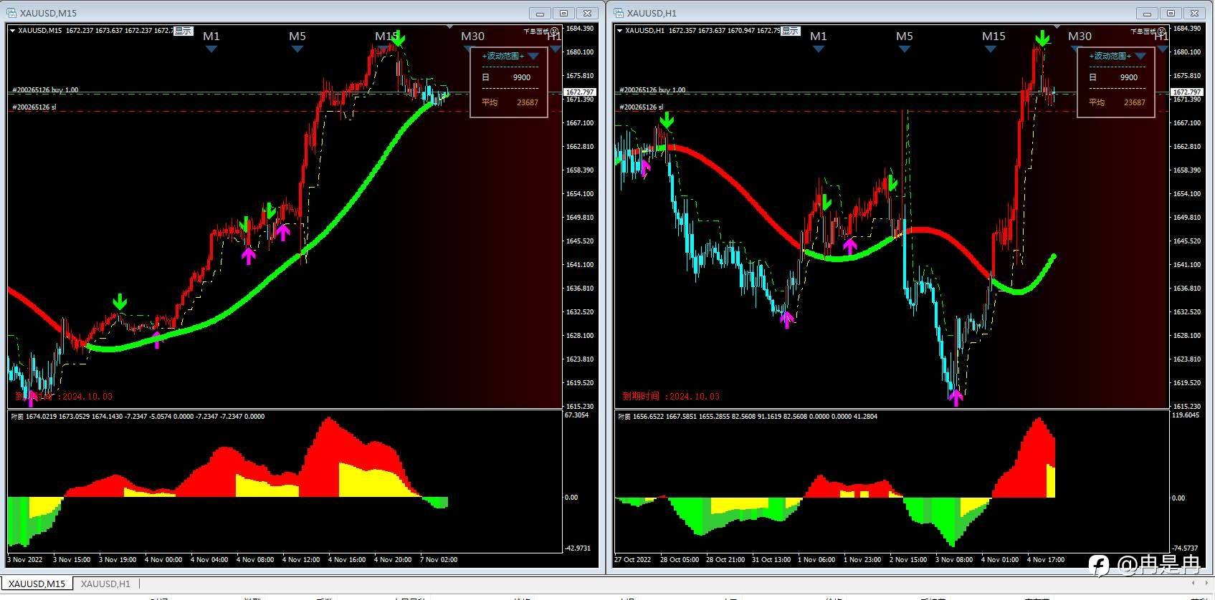Switch to the XAUUSD,M15 tab
Screen dimensions: 1215x600
pos(37,584)
